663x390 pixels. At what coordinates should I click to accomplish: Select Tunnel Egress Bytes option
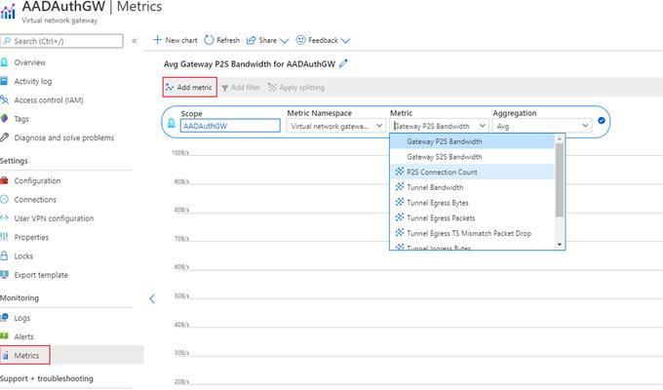472,203
